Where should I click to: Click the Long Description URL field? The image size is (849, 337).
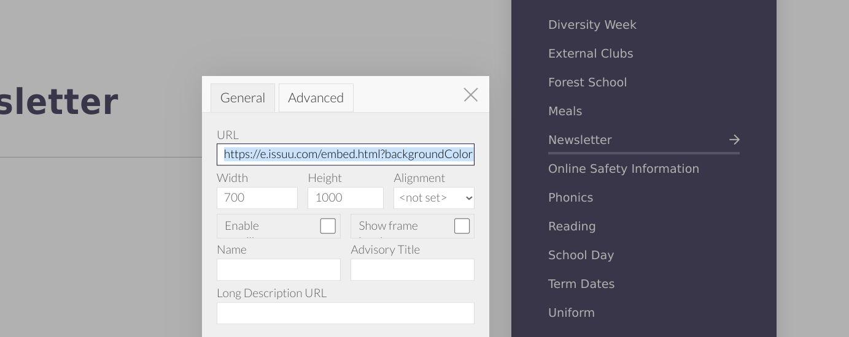click(x=345, y=313)
